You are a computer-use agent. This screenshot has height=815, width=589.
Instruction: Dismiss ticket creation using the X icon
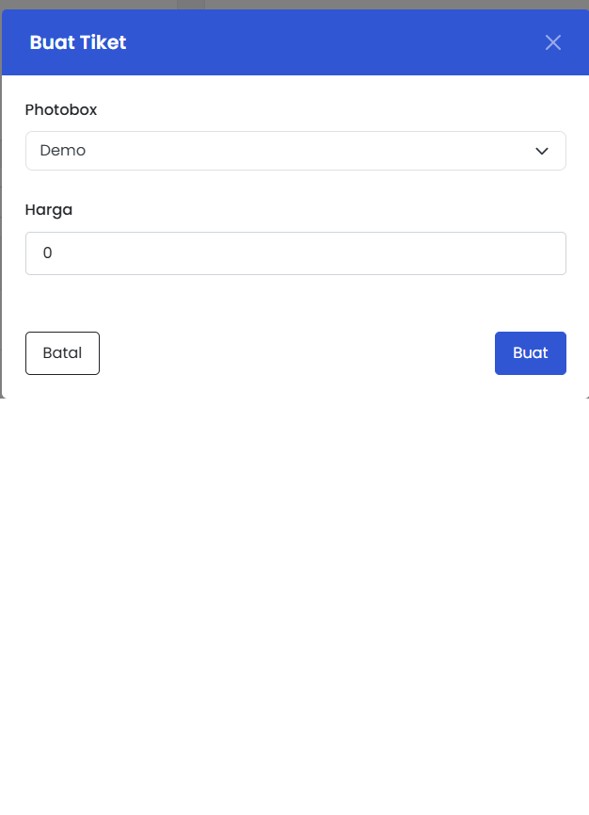tap(553, 42)
